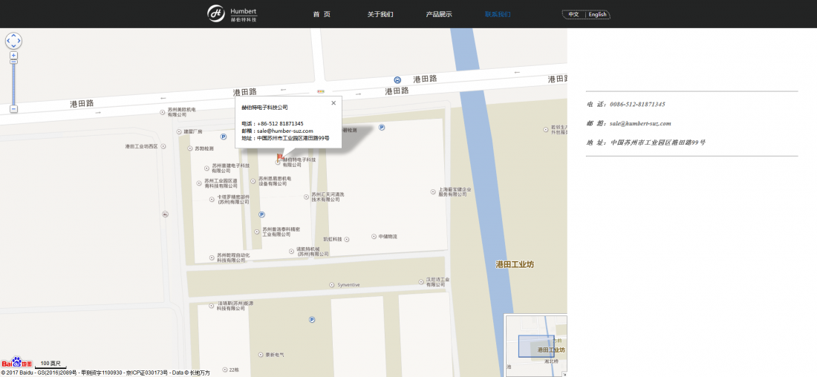Click the 港田工业坊 label on the main map

click(x=515, y=264)
